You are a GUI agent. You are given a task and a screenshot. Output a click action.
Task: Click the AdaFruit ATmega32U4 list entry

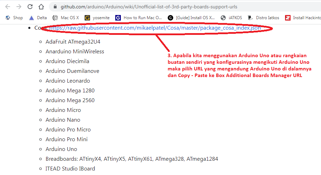coord(73,42)
